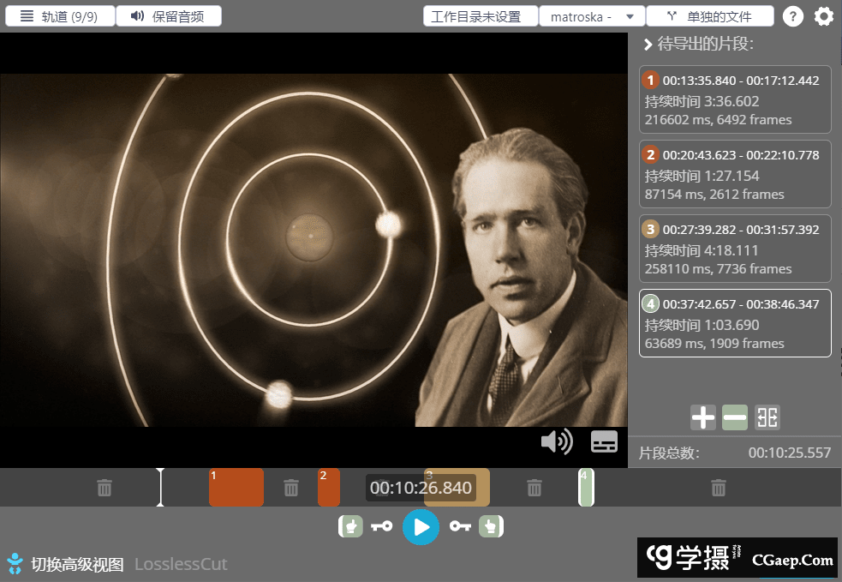Select segment 3 in the export list
The height and width of the screenshot is (582, 842).
[735, 249]
